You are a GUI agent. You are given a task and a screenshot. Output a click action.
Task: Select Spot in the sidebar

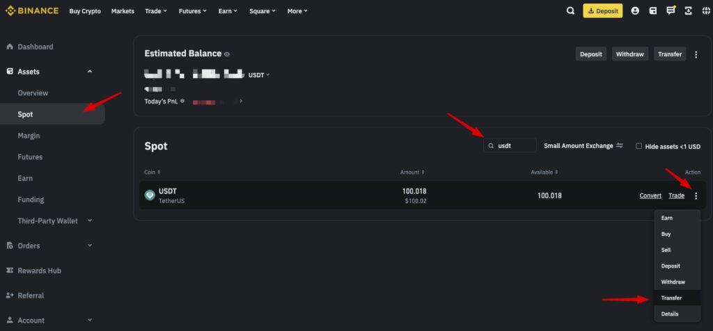tap(52, 114)
